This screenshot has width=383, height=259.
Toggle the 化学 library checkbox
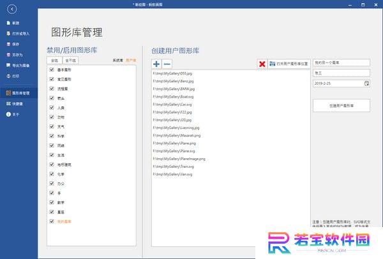pyautogui.click(x=52, y=174)
